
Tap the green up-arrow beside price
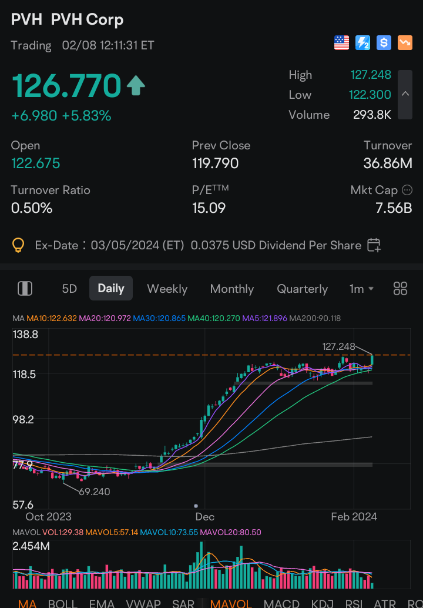(136, 86)
